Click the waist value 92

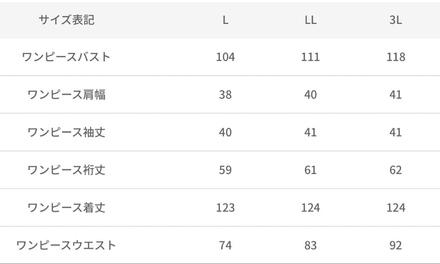[396, 246]
